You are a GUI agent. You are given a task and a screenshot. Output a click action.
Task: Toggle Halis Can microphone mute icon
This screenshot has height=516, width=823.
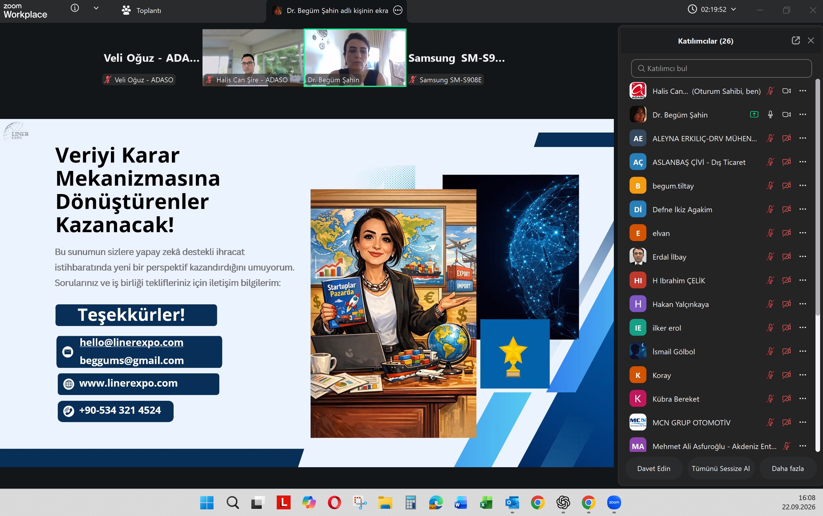pos(770,91)
